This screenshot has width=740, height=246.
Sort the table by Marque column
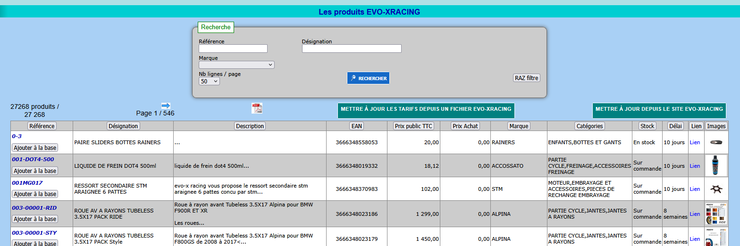(519, 126)
